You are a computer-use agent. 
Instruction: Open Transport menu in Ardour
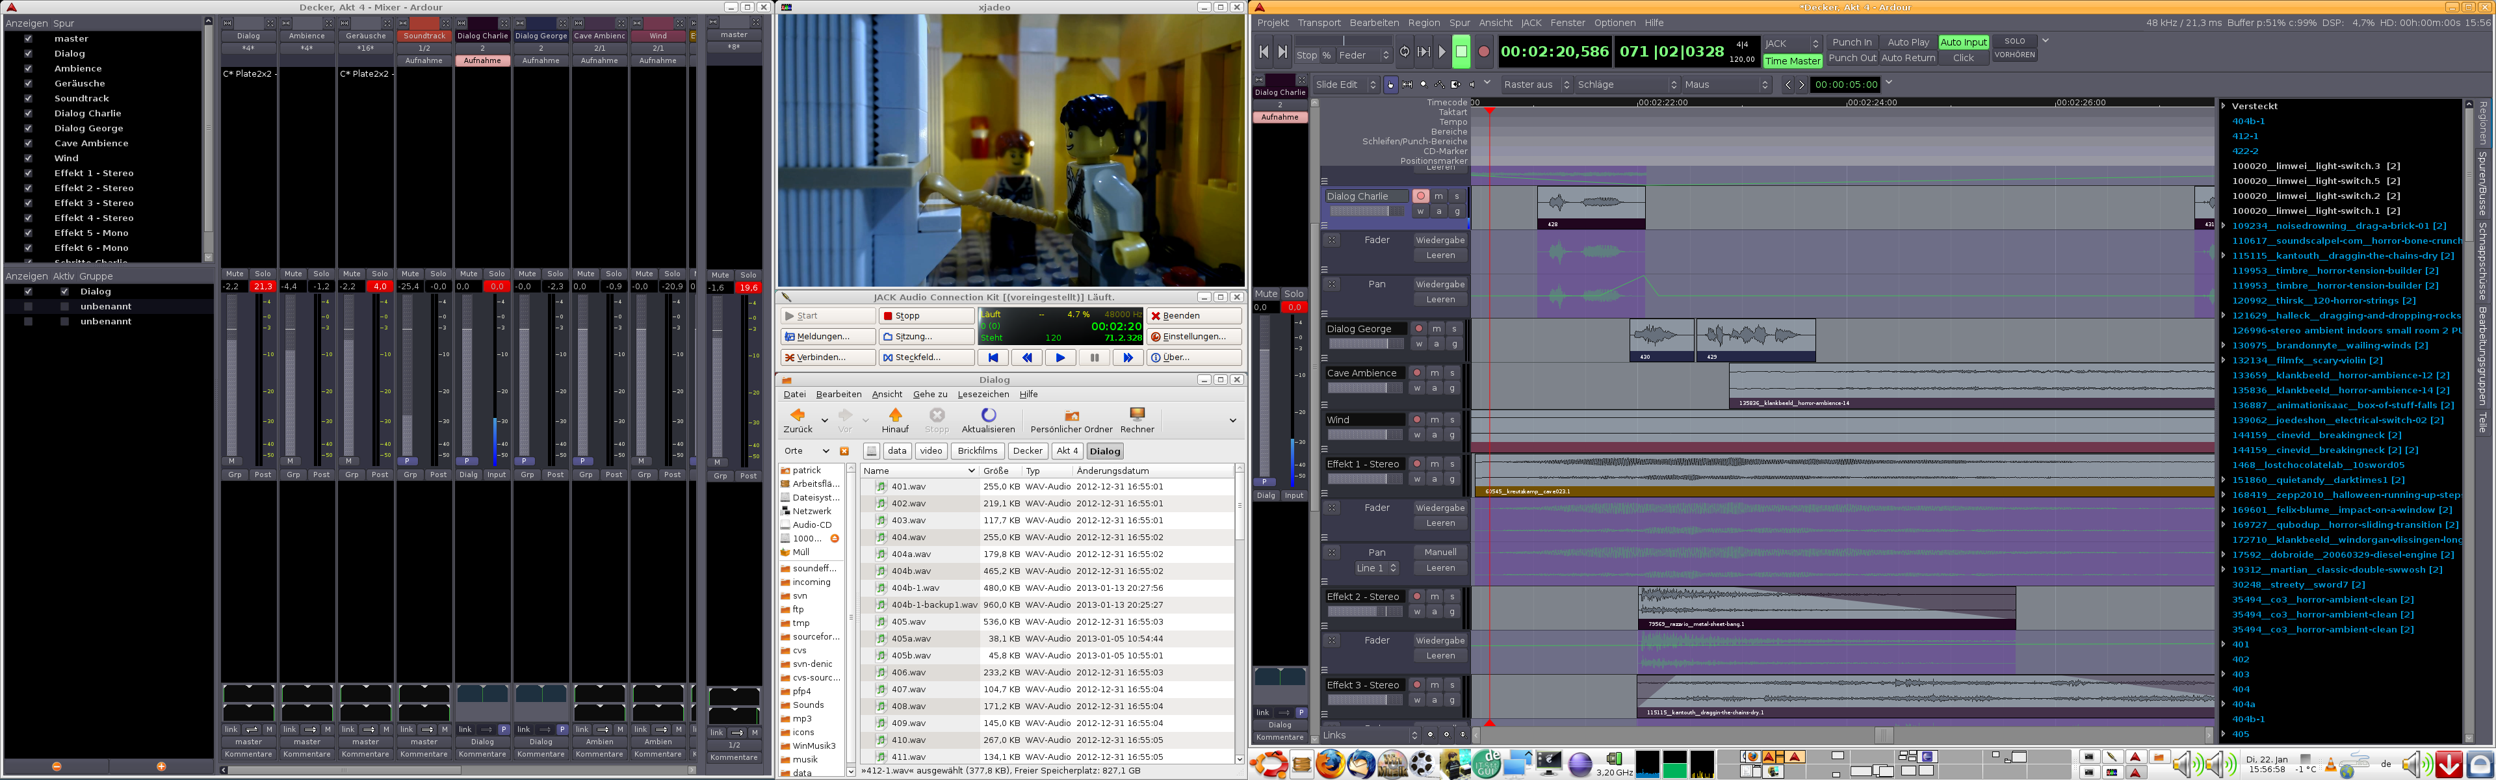coord(1319,22)
